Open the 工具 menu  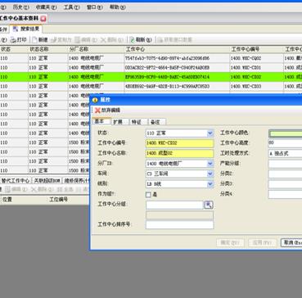click(x=71, y=7)
